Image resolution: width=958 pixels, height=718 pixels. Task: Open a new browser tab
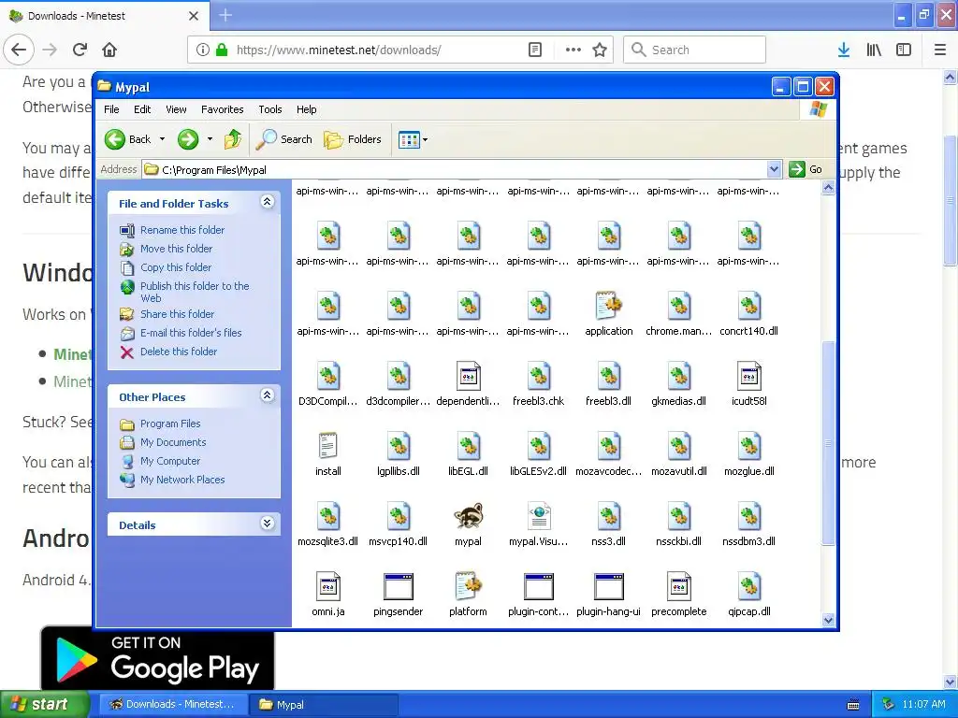(x=225, y=15)
